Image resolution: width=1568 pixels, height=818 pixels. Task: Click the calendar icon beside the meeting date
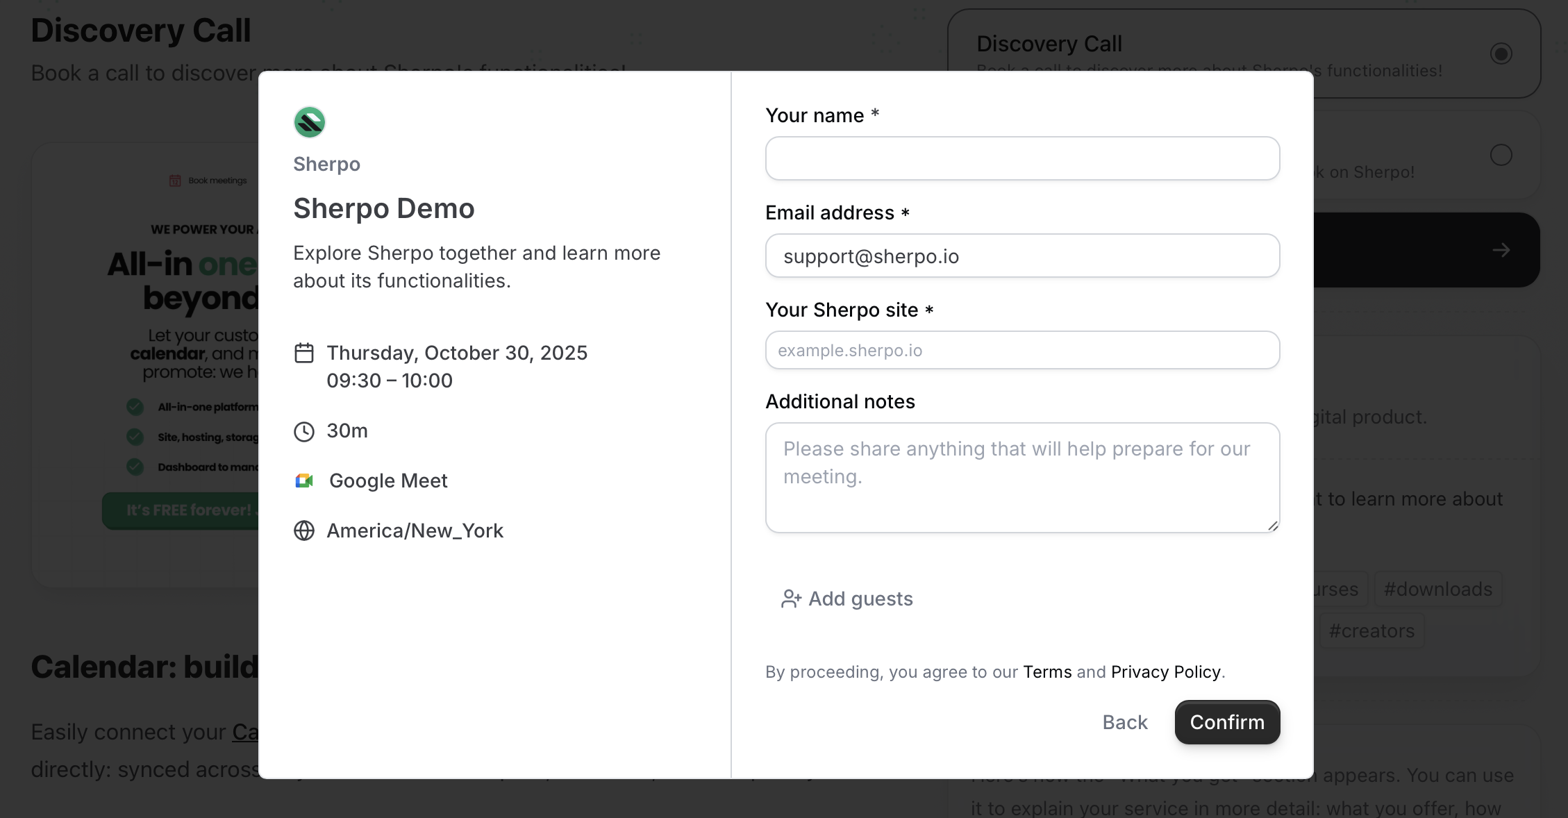[305, 353]
